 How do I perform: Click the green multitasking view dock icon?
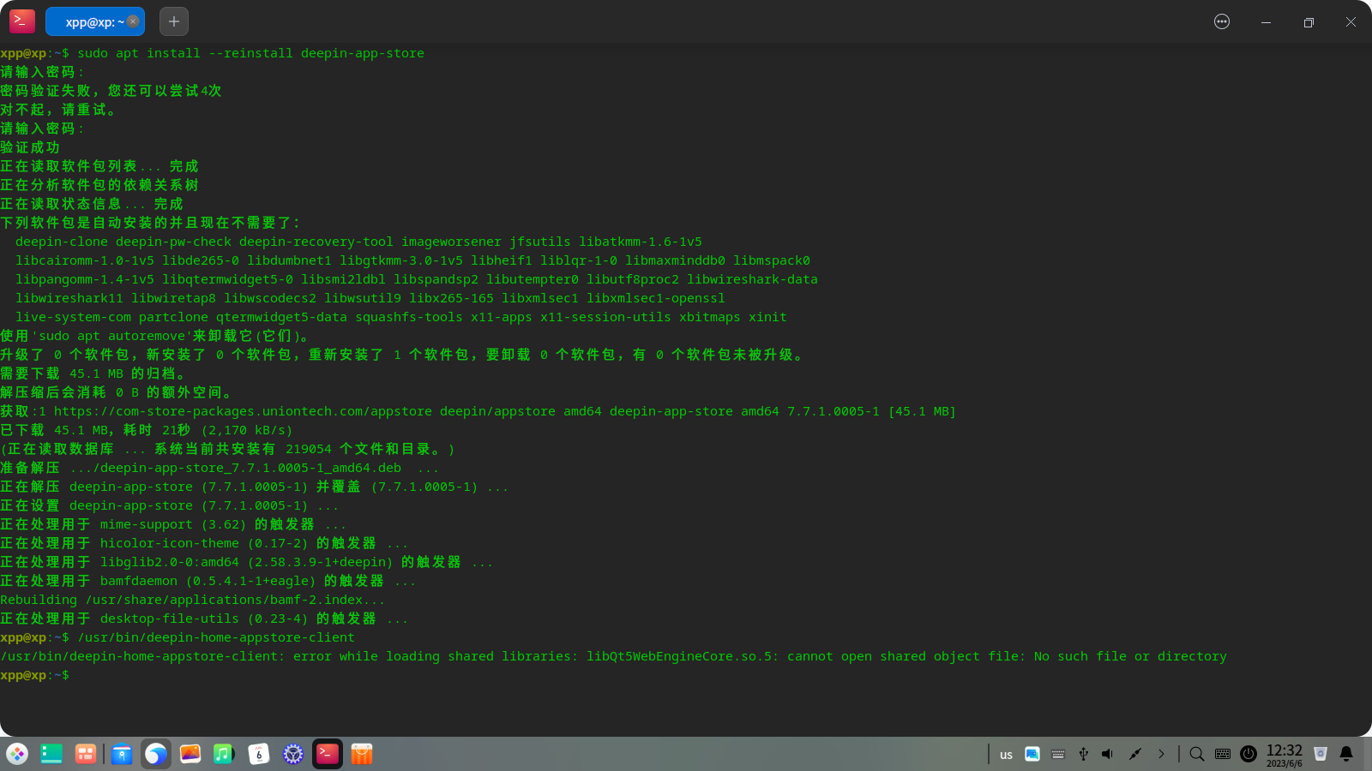[51, 754]
